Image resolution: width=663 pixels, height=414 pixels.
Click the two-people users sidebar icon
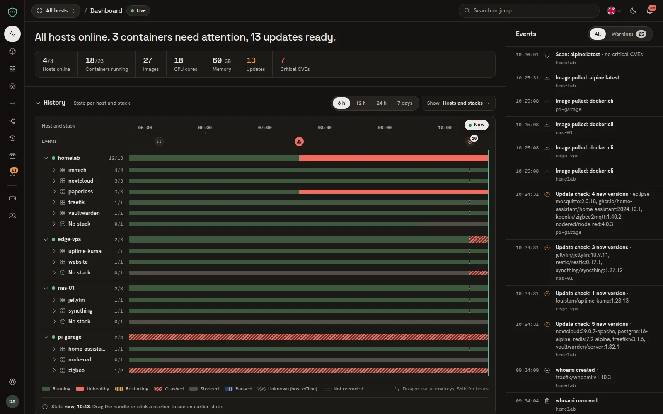(12, 216)
